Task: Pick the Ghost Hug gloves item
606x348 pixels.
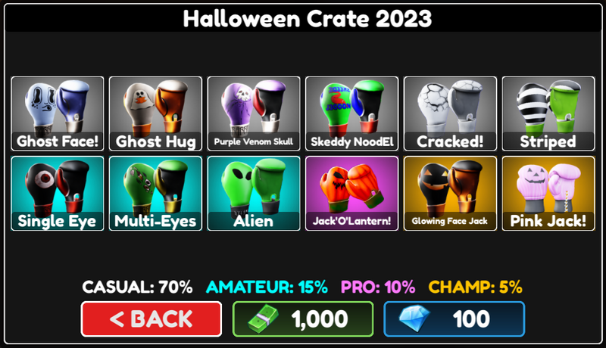Action: tap(155, 113)
